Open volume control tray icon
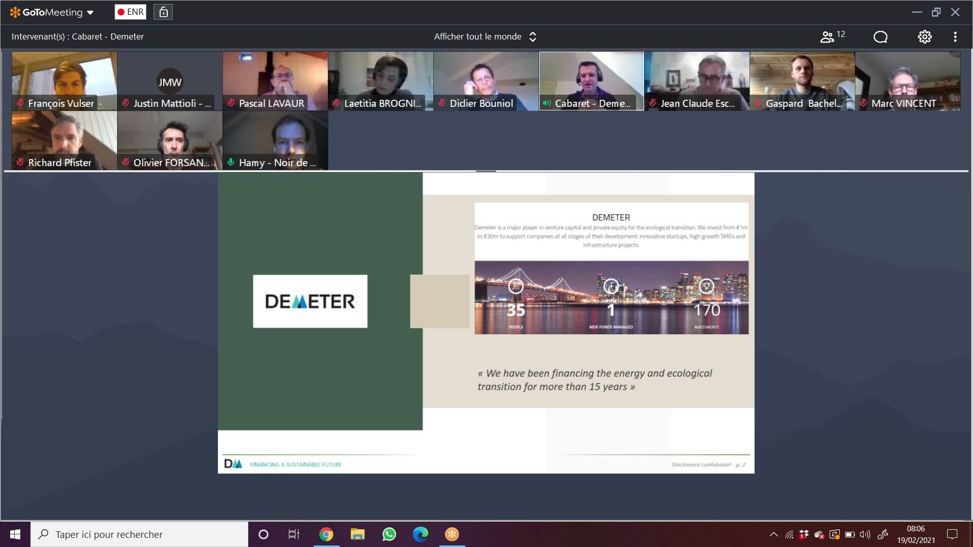The width and height of the screenshot is (973, 547). (865, 534)
